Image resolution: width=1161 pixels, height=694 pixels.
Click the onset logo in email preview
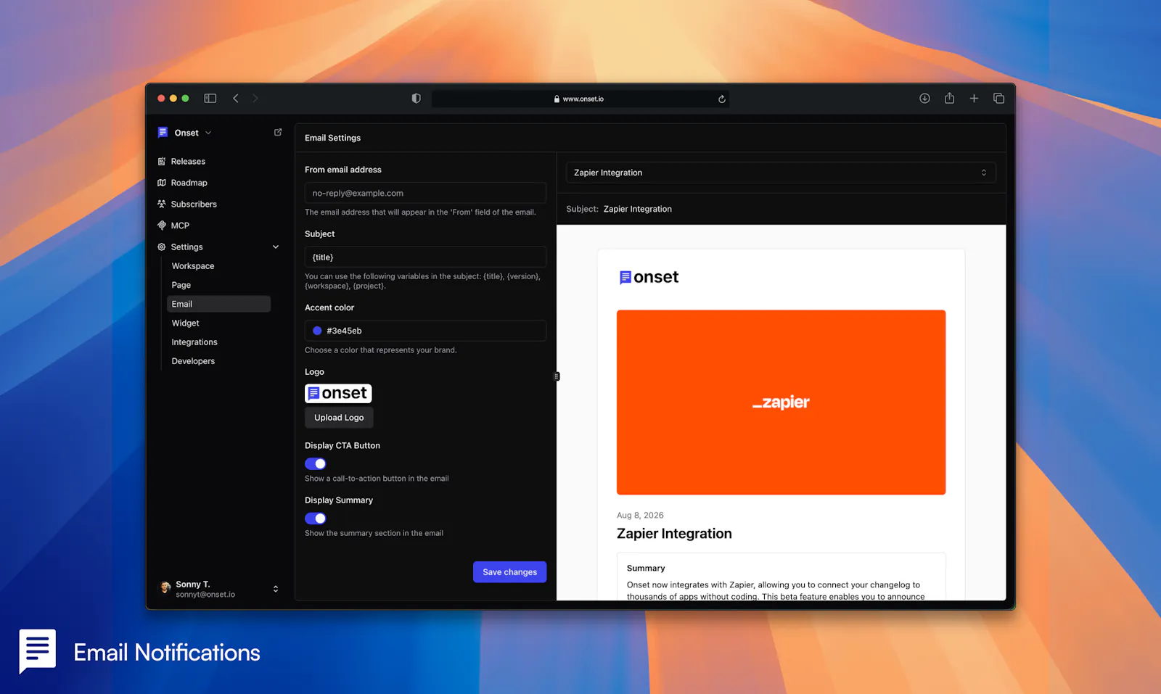point(649,277)
